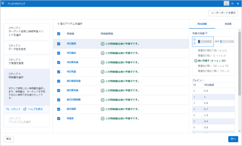The width and height of the screenshot is (242, 146).
Task: Click the green check icon for 気温差 row
Action: coord(102,118)
